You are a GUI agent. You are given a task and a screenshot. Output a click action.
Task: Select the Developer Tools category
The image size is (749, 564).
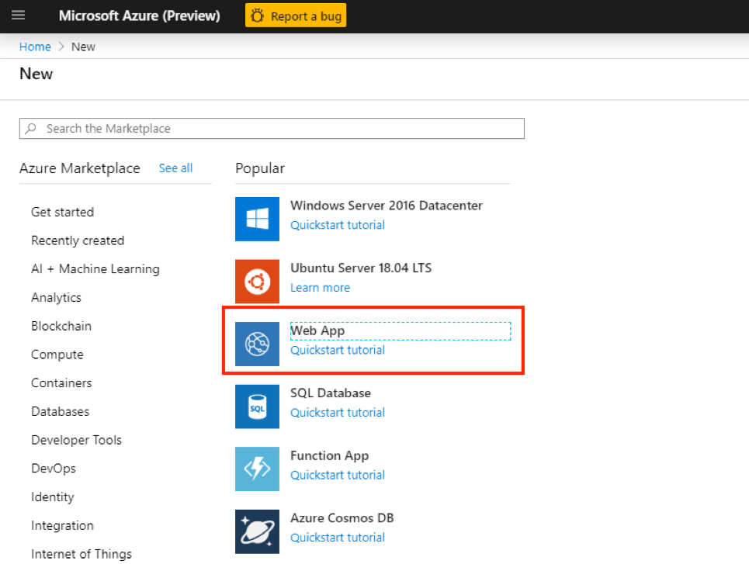76,440
